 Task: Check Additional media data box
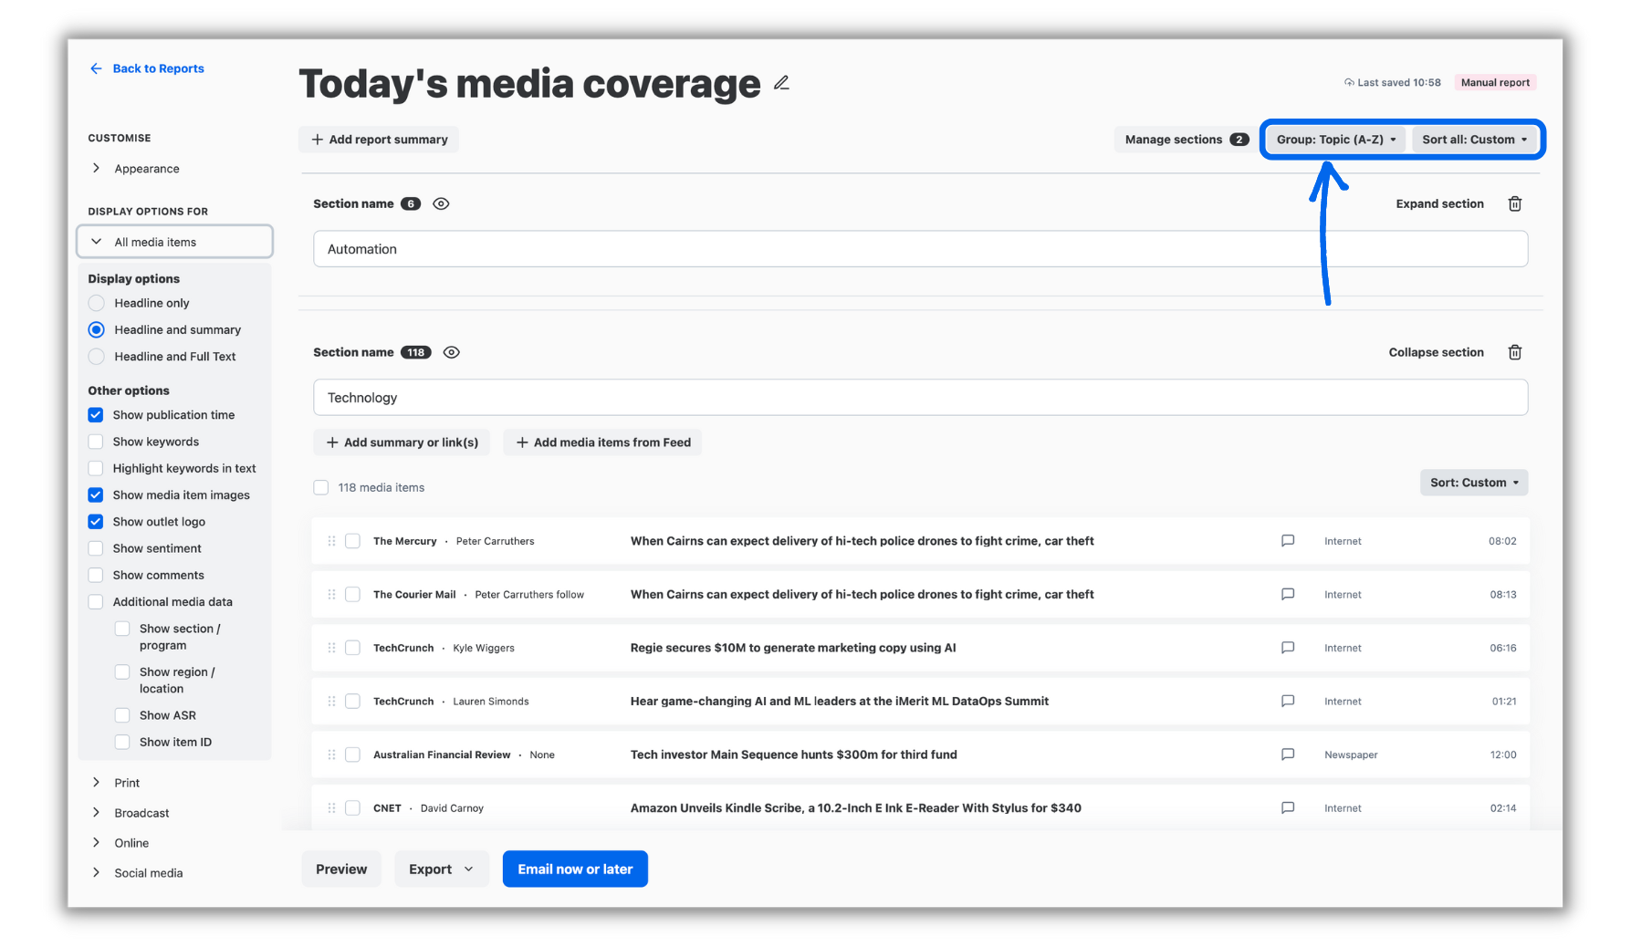[x=96, y=602]
